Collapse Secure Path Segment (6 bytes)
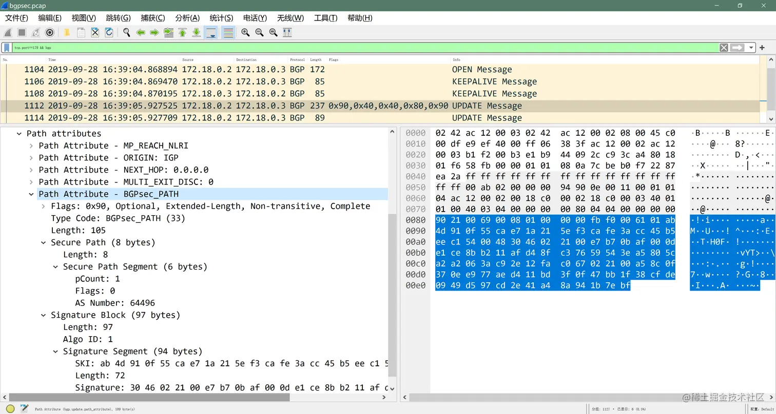Image resolution: width=776 pixels, height=414 pixels. [x=56, y=267]
